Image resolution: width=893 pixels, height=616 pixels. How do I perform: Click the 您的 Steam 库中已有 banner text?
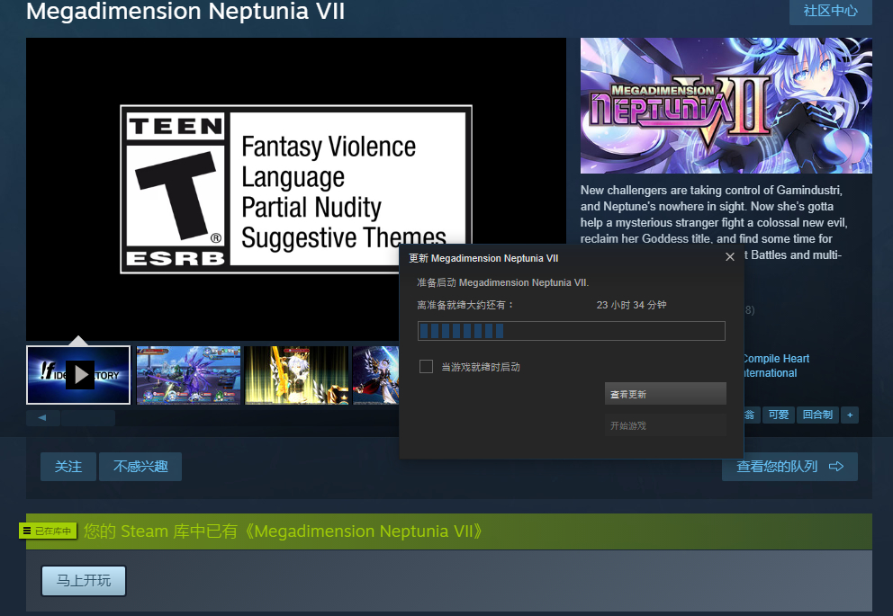283,531
